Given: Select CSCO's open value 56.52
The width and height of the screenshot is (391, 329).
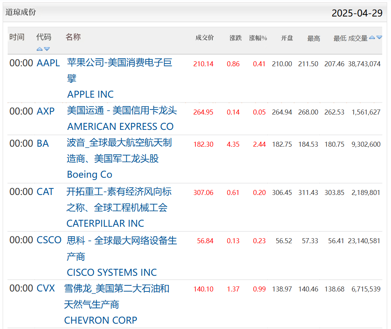Looking at the screenshot, I should coord(284,241).
